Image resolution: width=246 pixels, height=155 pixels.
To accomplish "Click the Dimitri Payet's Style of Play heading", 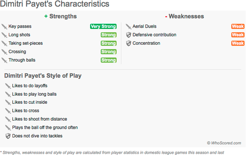I will pos(43,76).
